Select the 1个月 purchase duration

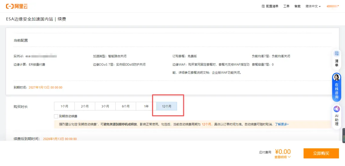(64, 106)
